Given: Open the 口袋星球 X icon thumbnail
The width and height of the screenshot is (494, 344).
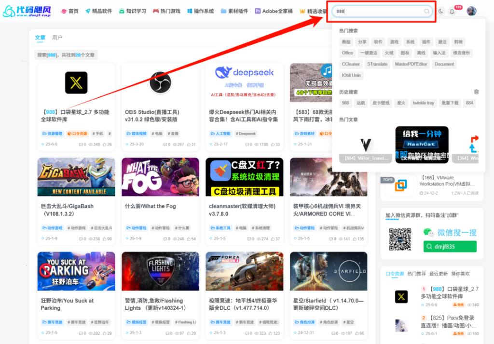Looking at the screenshot, I should (76, 83).
